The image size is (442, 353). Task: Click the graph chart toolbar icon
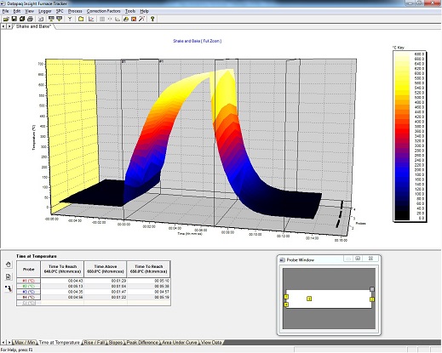(x=91, y=19)
